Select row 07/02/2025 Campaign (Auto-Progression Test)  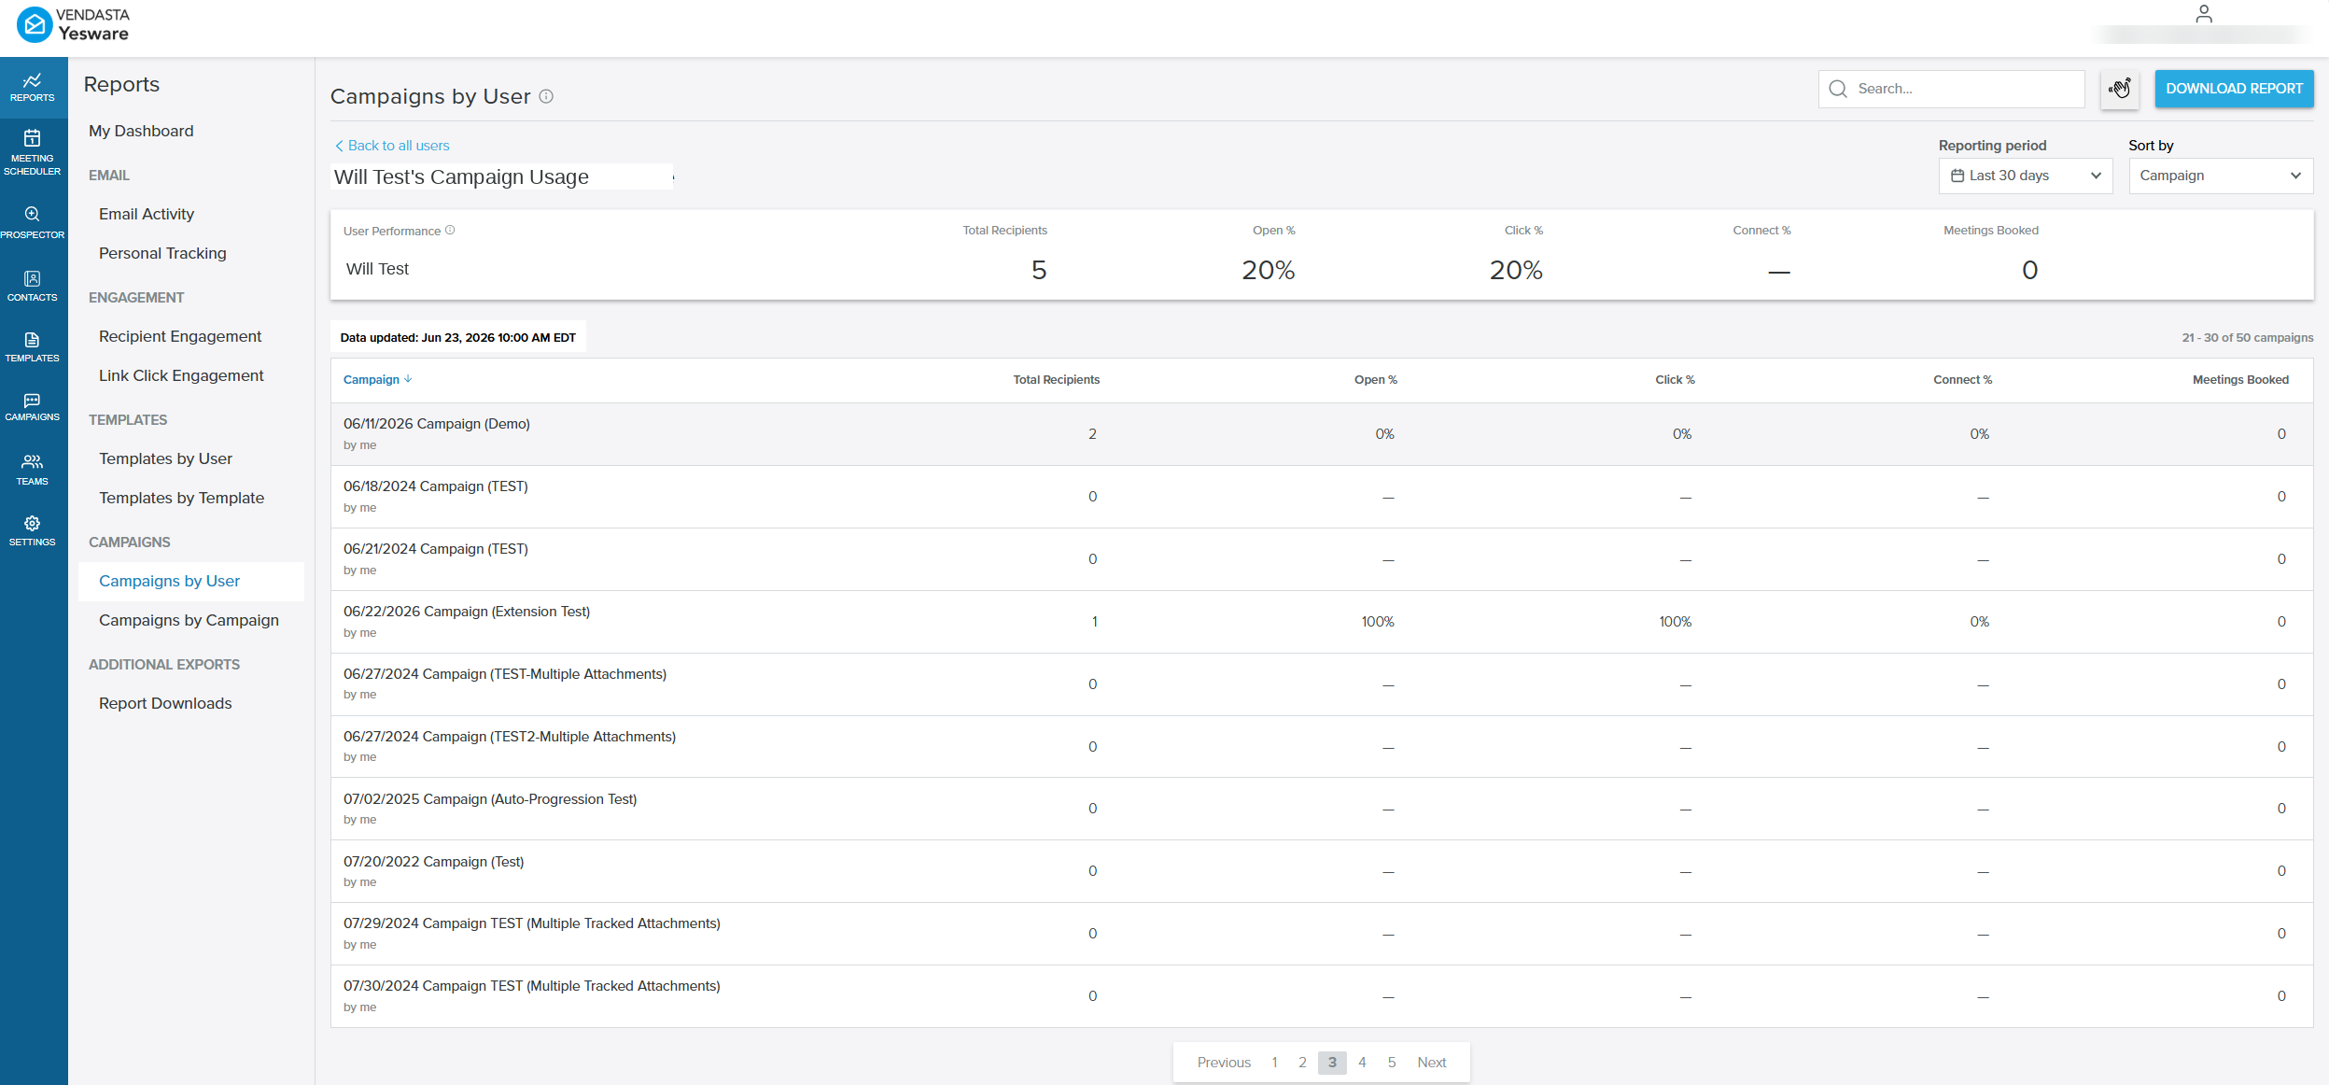(1322, 809)
